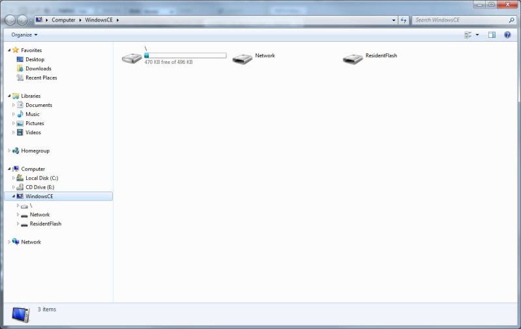Click the Desktop icon in Favorites
This screenshot has width=521, height=329.
(20, 59)
